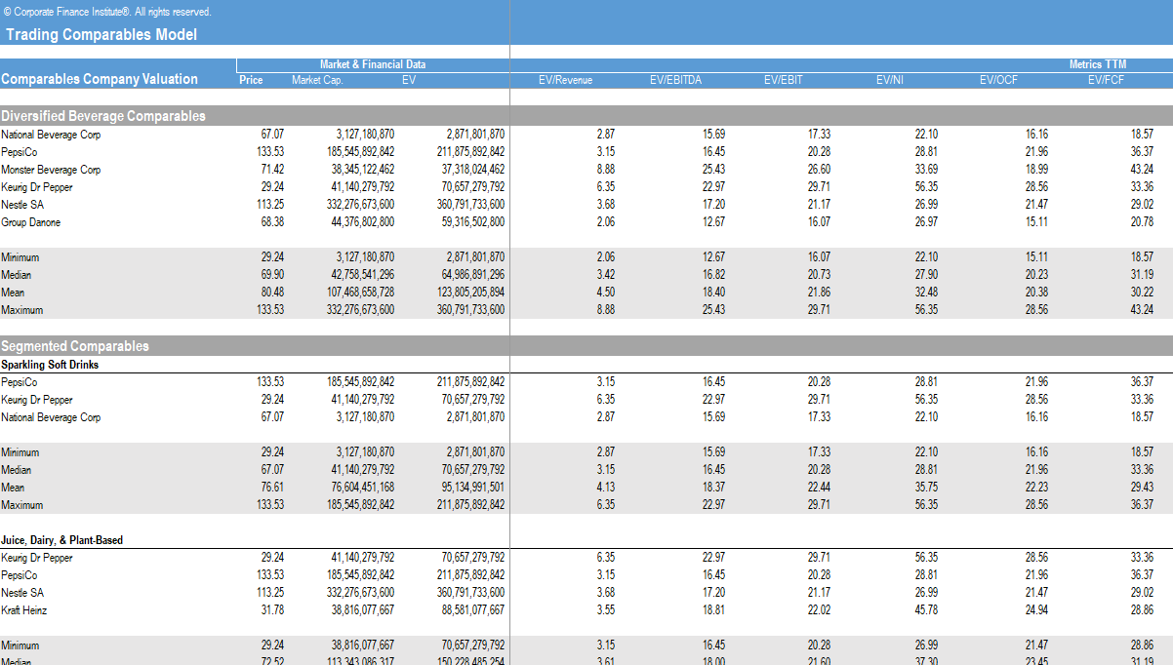Select Sparkling Mean EV/Revenue 4.13

click(606, 488)
